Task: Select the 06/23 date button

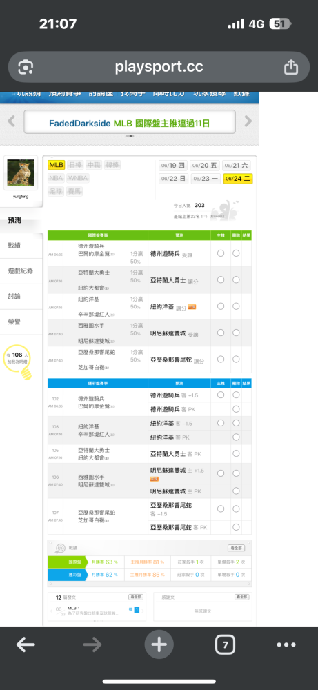Action: pyautogui.click(x=204, y=179)
